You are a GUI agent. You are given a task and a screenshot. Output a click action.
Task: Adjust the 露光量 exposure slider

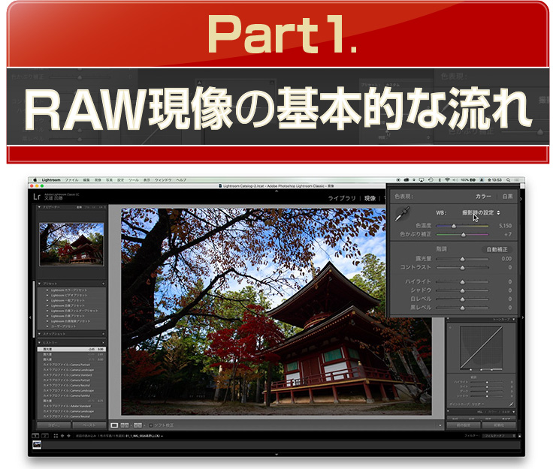coord(462,259)
